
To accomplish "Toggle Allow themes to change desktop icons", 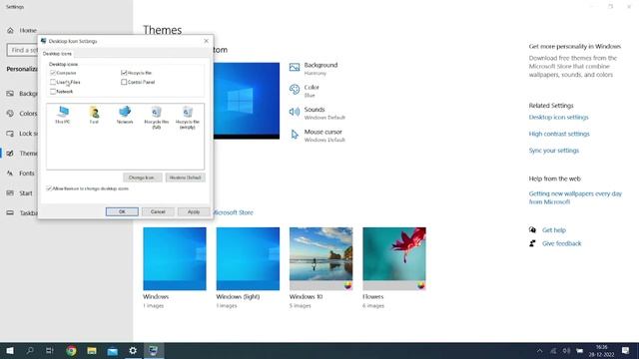I will [x=49, y=188].
